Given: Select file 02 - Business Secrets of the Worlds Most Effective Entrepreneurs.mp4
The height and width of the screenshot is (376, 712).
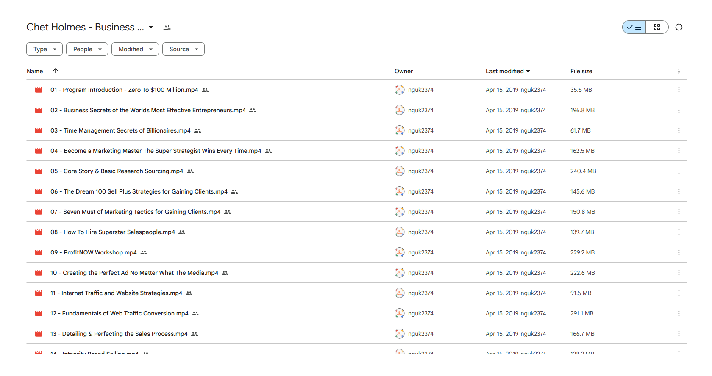Looking at the screenshot, I should point(148,110).
